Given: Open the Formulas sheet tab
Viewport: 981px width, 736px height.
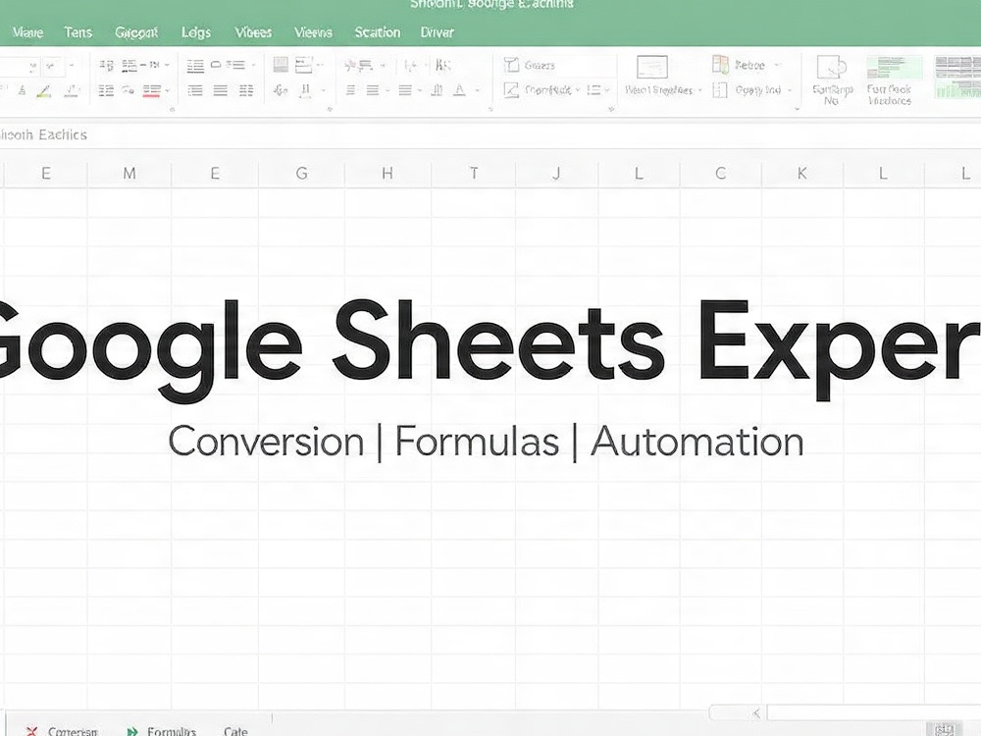Looking at the screenshot, I should [x=172, y=731].
